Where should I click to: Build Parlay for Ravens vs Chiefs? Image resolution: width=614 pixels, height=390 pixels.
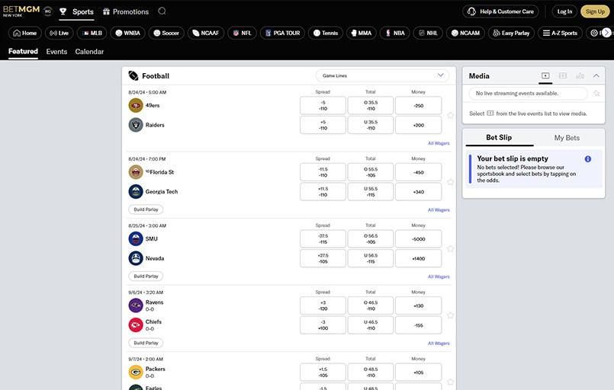click(x=146, y=343)
